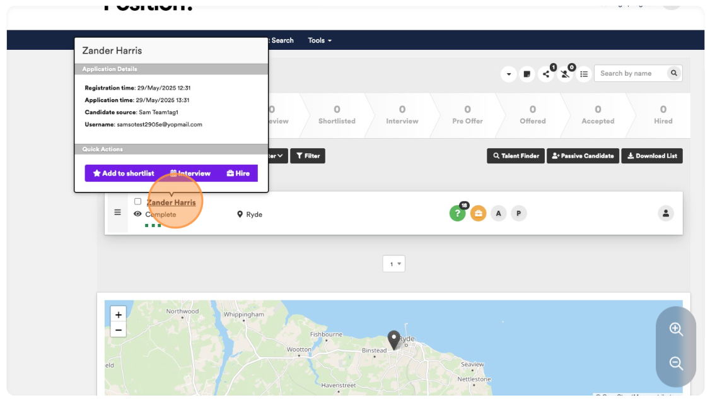Select the Hired pipeline stage
710x400 pixels.
[x=663, y=115]
